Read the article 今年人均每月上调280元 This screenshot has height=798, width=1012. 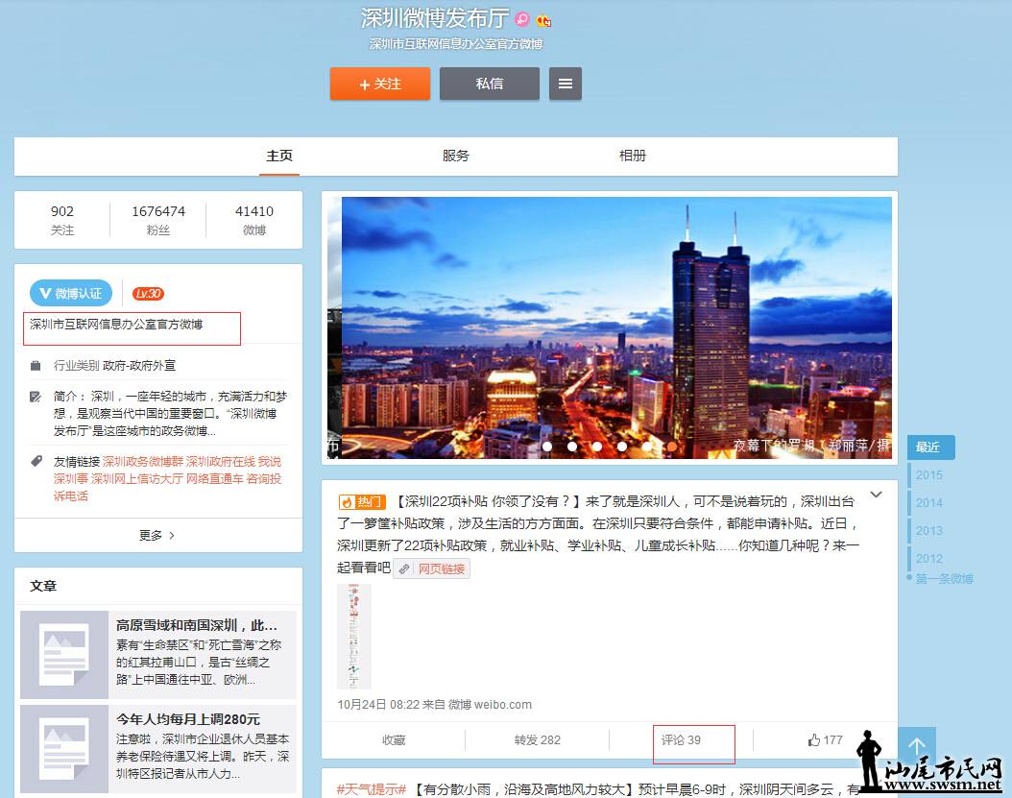tap(188, 719)
